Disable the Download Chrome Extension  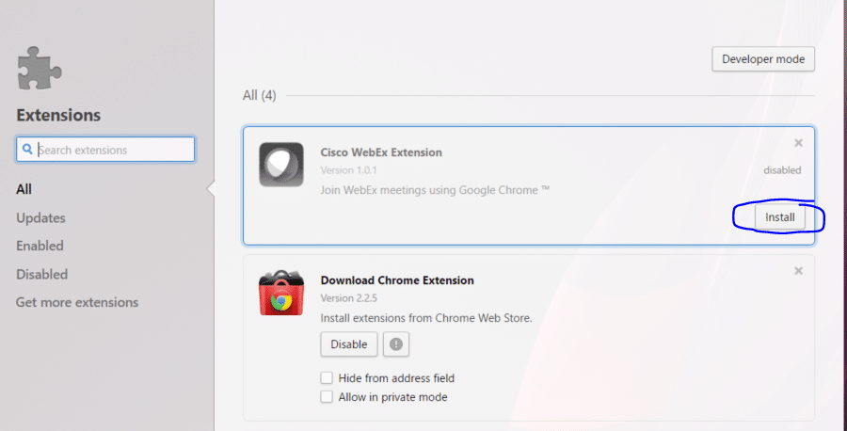(x=349, y=344)
